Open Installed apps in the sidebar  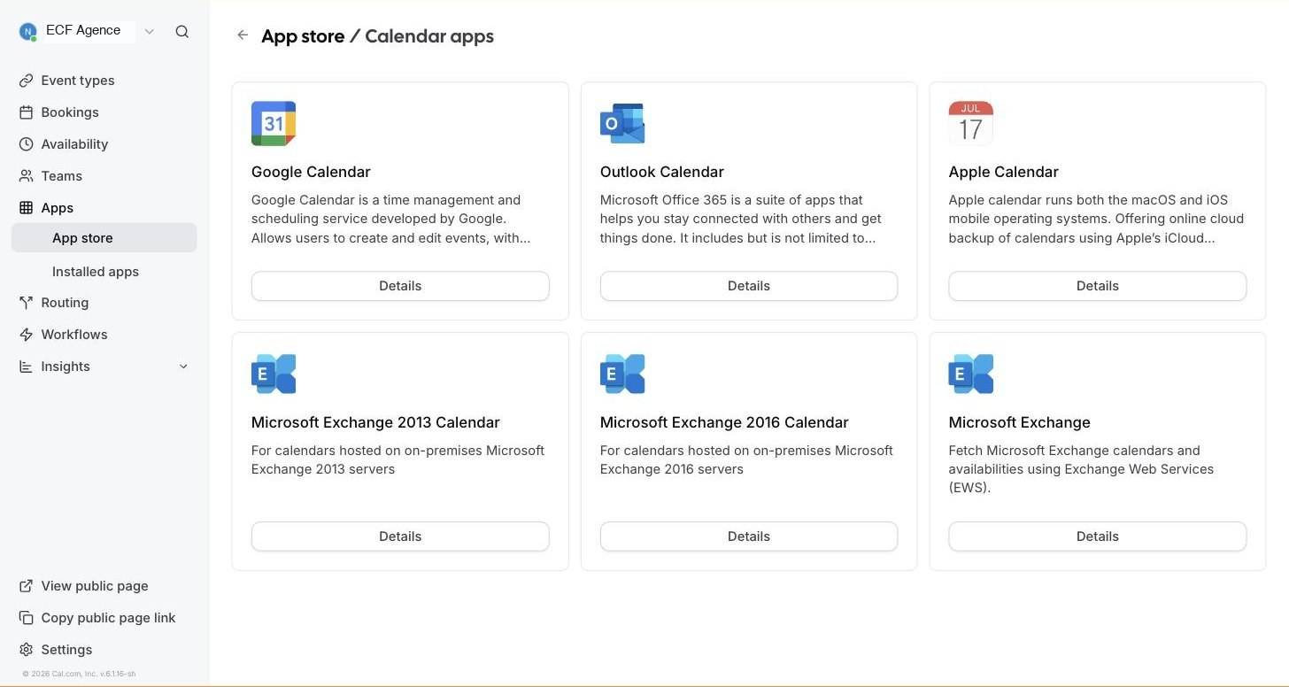(104, 272)
